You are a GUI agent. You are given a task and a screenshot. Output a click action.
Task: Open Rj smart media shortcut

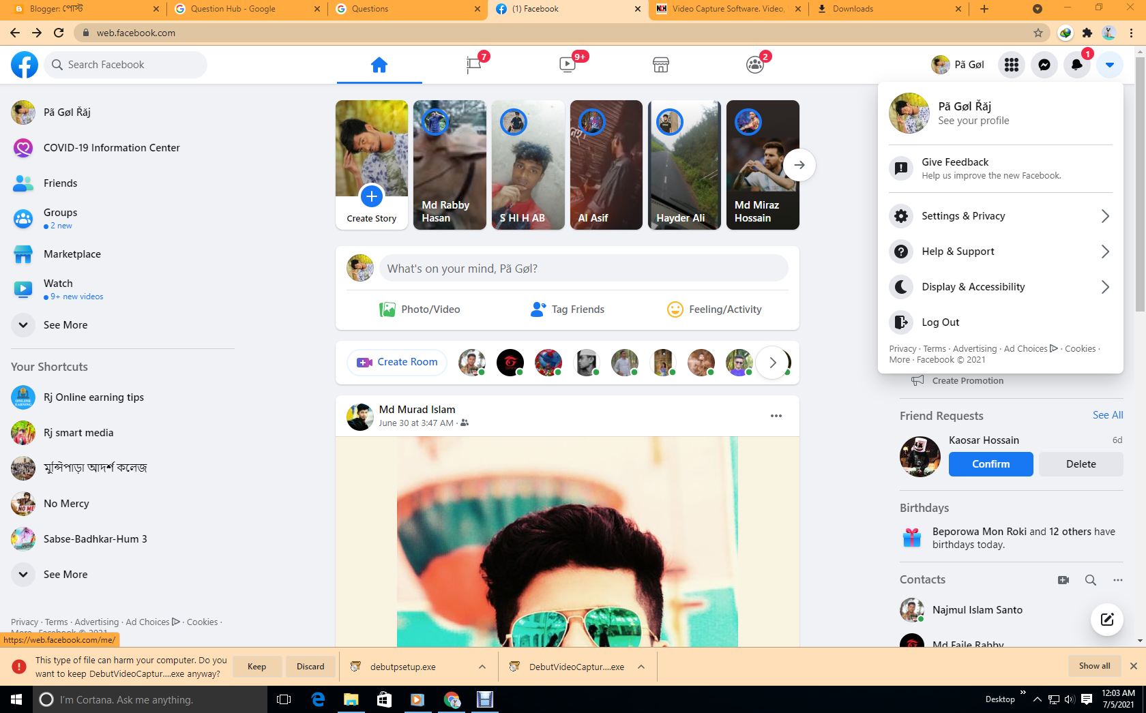[x=123, y=433]
